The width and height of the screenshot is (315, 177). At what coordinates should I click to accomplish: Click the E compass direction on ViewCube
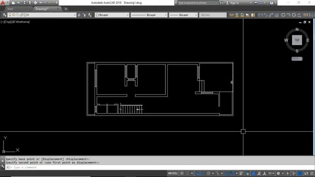308,40
